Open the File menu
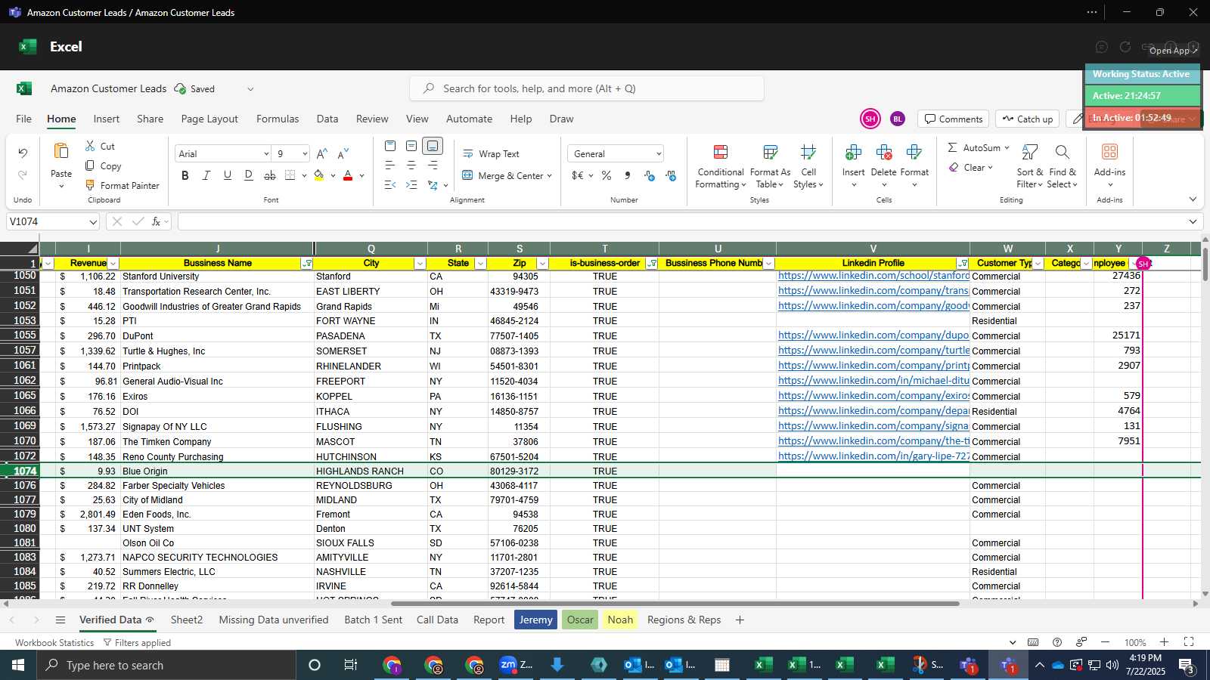The width and height of the screenshot is (1210, 680). [x=24, y=119]
